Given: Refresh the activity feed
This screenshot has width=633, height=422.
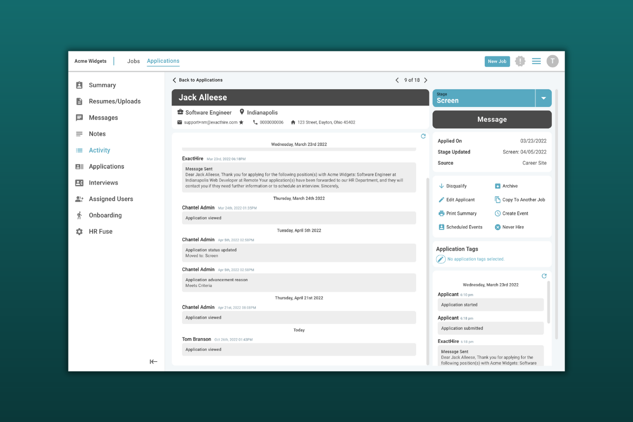Looking at the screenshot, I should [423, 136].
